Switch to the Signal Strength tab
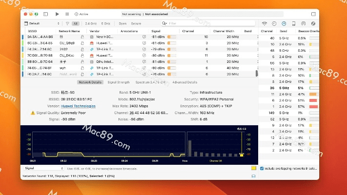347x195 pixels. pyautogui.click(x=119, y=82)
